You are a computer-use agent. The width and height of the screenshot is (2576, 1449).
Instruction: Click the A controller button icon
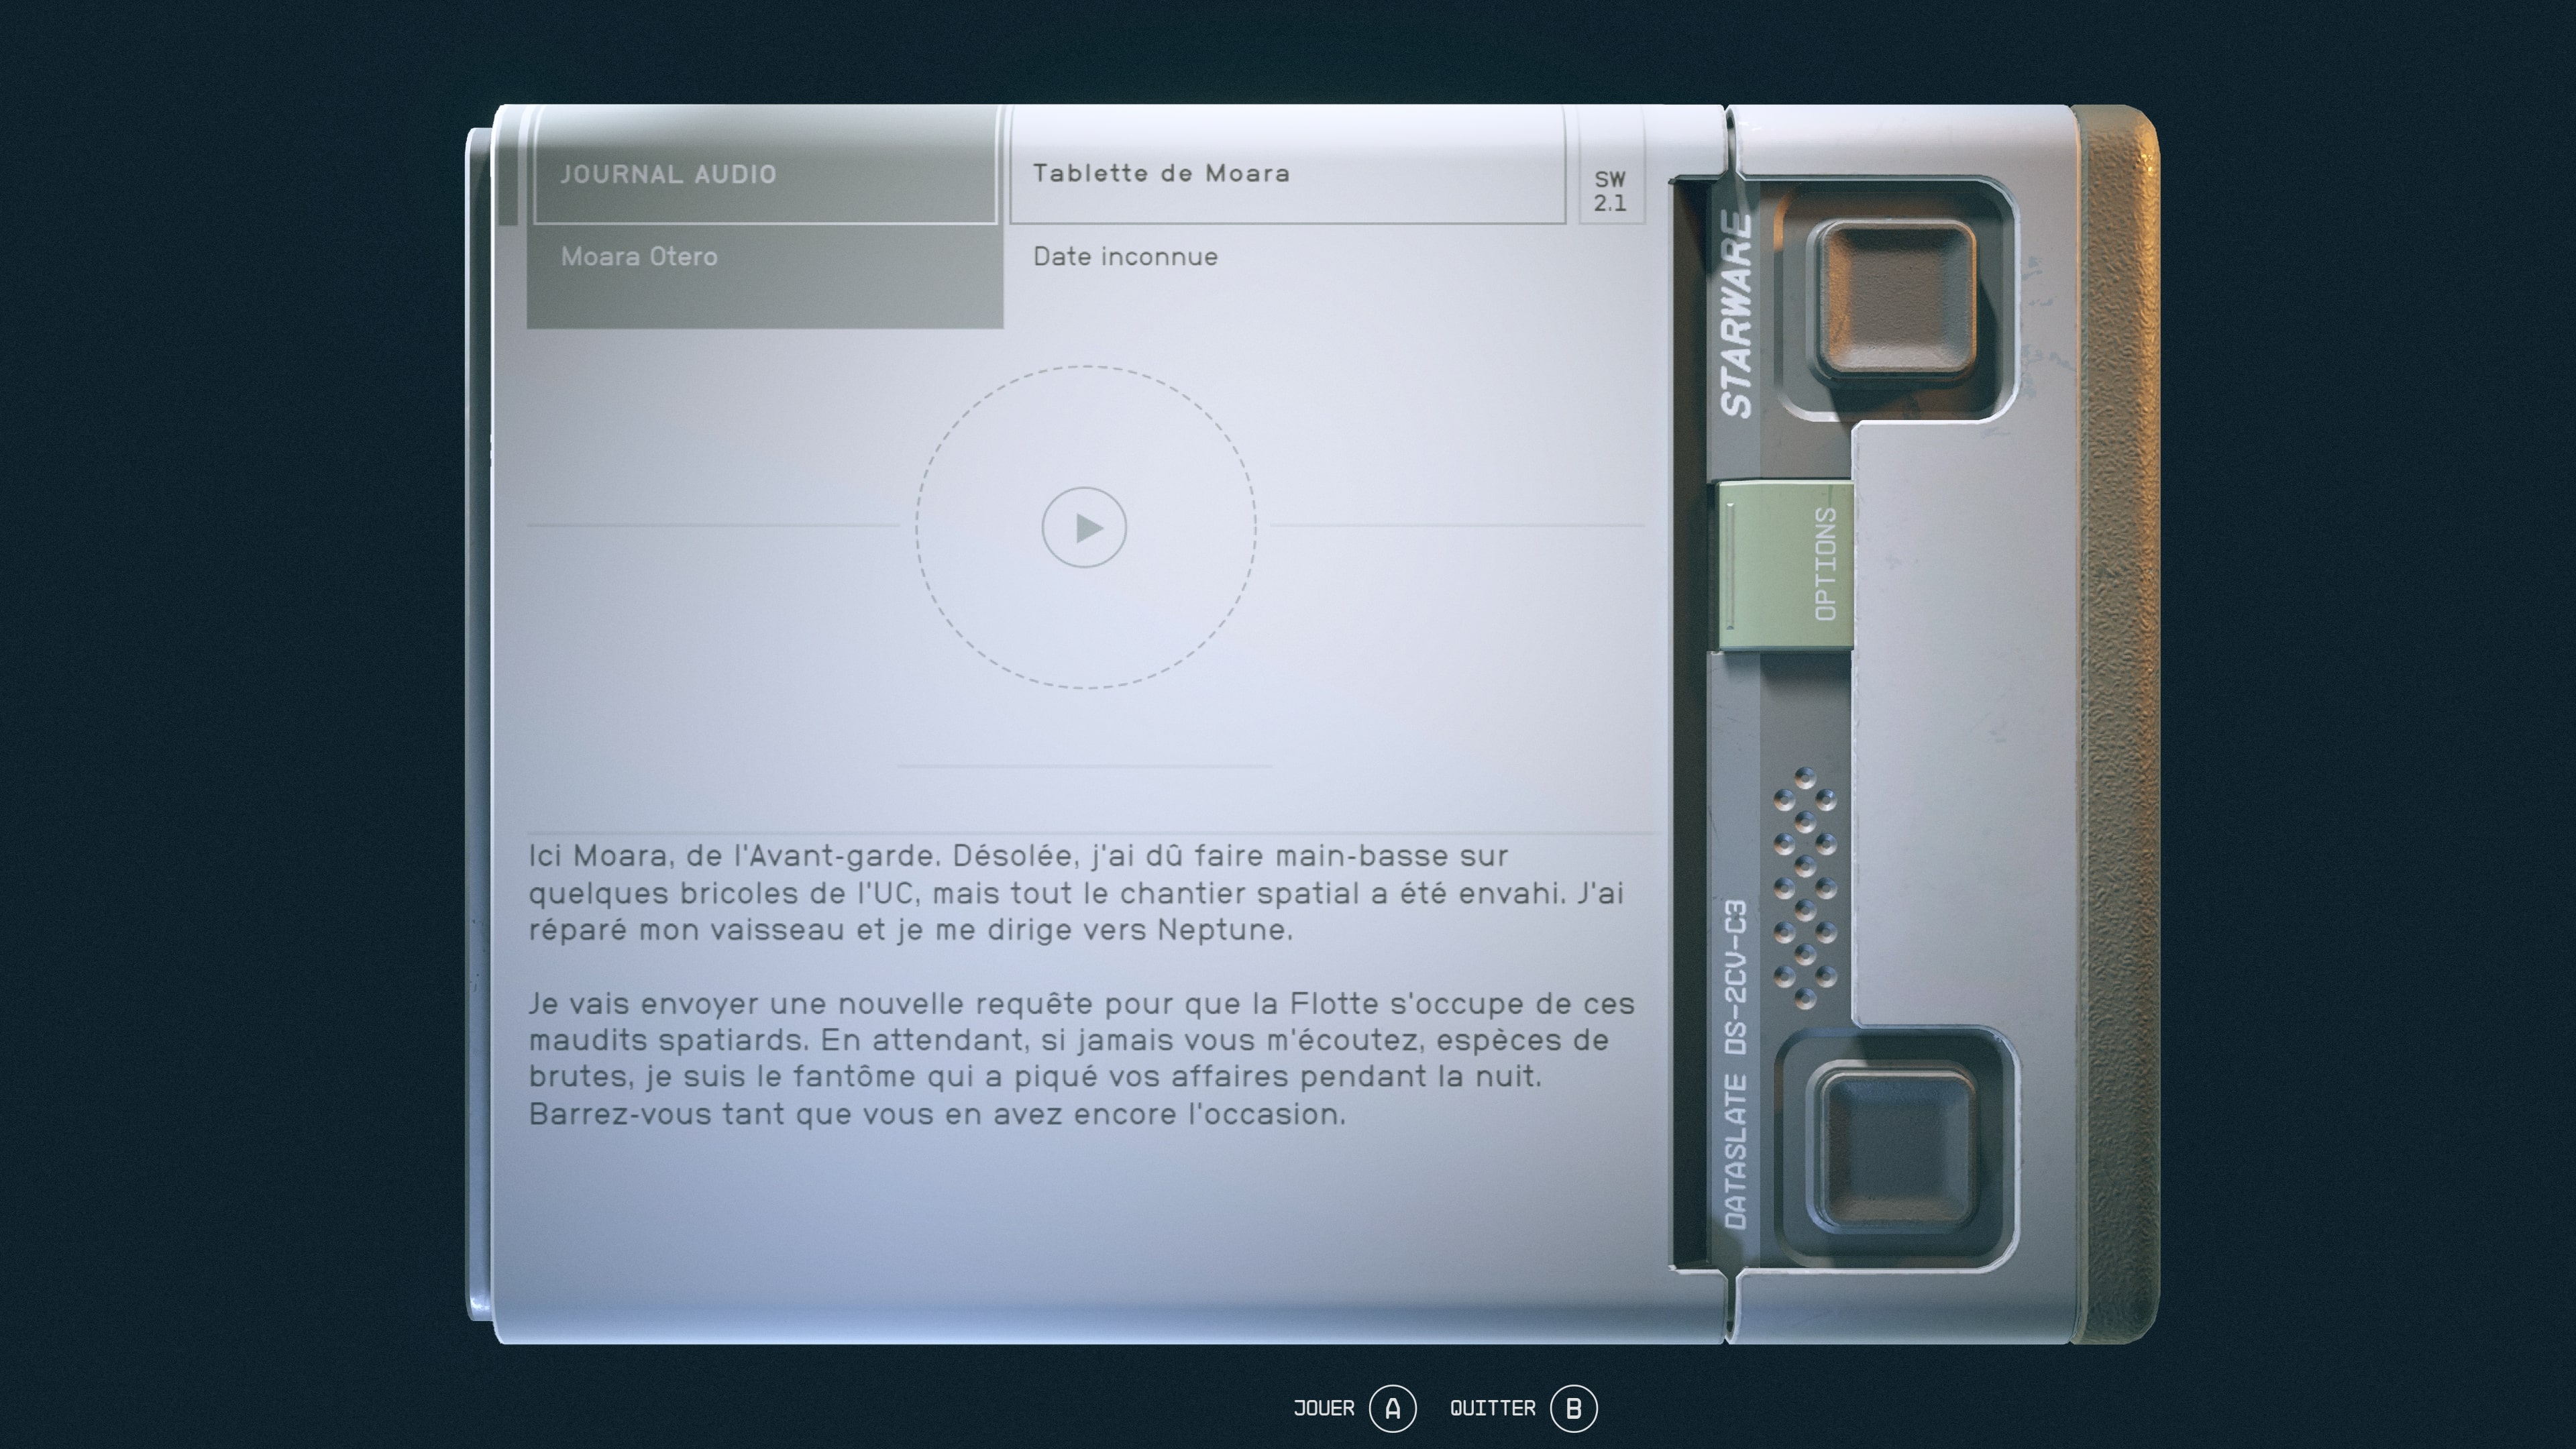1392,1408
